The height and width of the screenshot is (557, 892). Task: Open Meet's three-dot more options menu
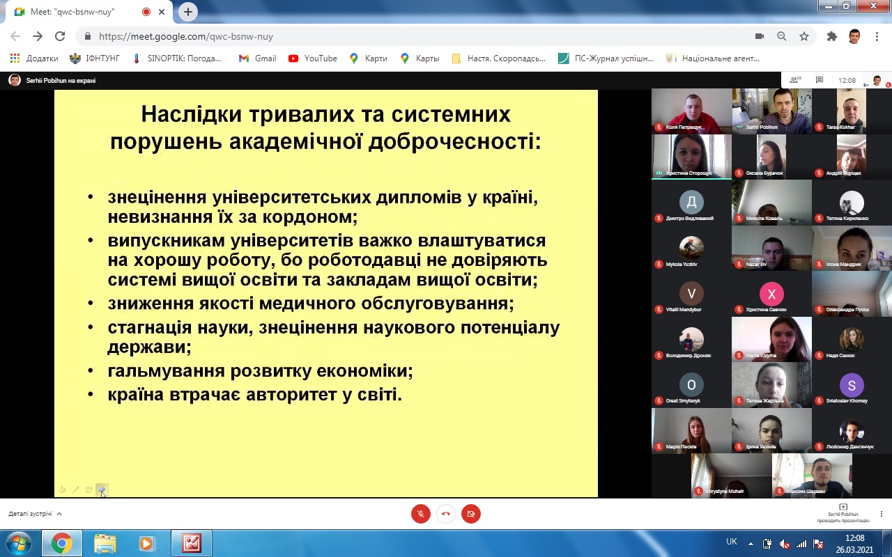(x=882, y=514)
